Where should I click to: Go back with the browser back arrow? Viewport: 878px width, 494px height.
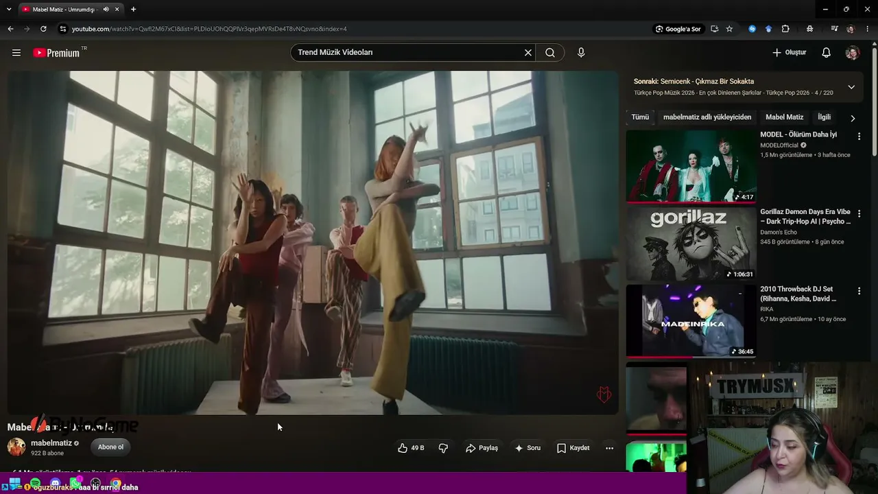[10, 29]
